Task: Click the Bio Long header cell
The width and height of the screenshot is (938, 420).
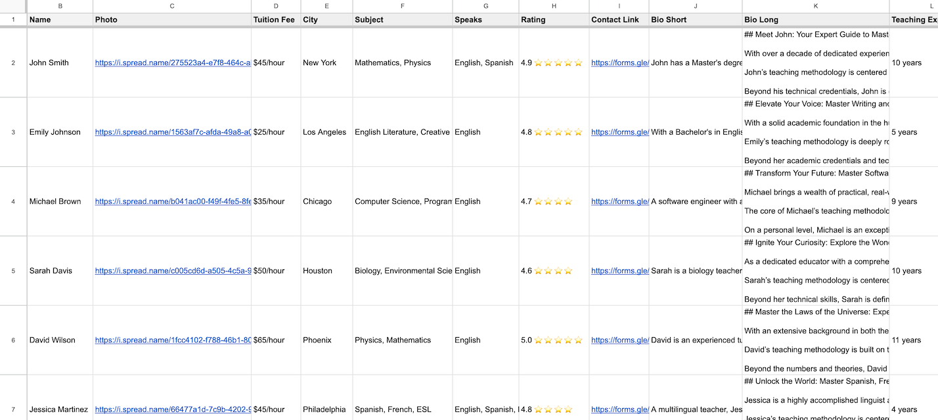Action: tap(816, 20)
